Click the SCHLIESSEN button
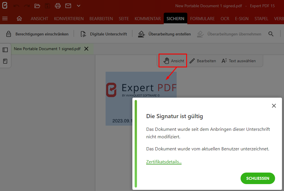The height and width of the screenshot is (191, 284). click(x=258, y=178)
